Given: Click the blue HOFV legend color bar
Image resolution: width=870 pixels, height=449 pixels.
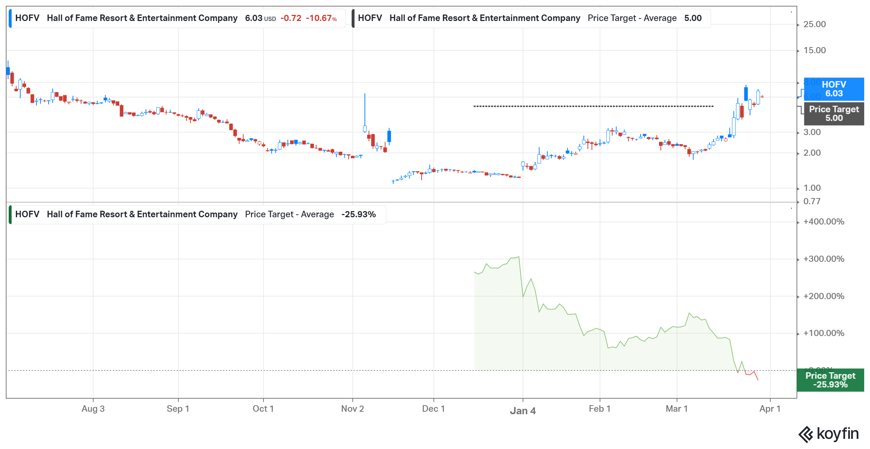Looking at the screenshot, I should [10, 18].
